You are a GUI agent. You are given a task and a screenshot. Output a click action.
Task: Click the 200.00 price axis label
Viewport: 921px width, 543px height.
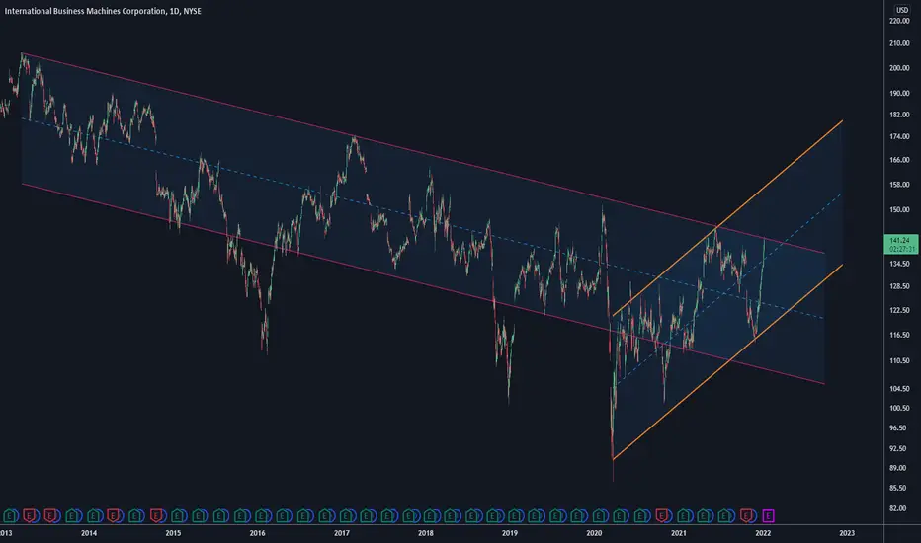point(899,67)
